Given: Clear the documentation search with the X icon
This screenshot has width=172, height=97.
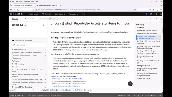Looking at the screenshot, I should 156,19.
